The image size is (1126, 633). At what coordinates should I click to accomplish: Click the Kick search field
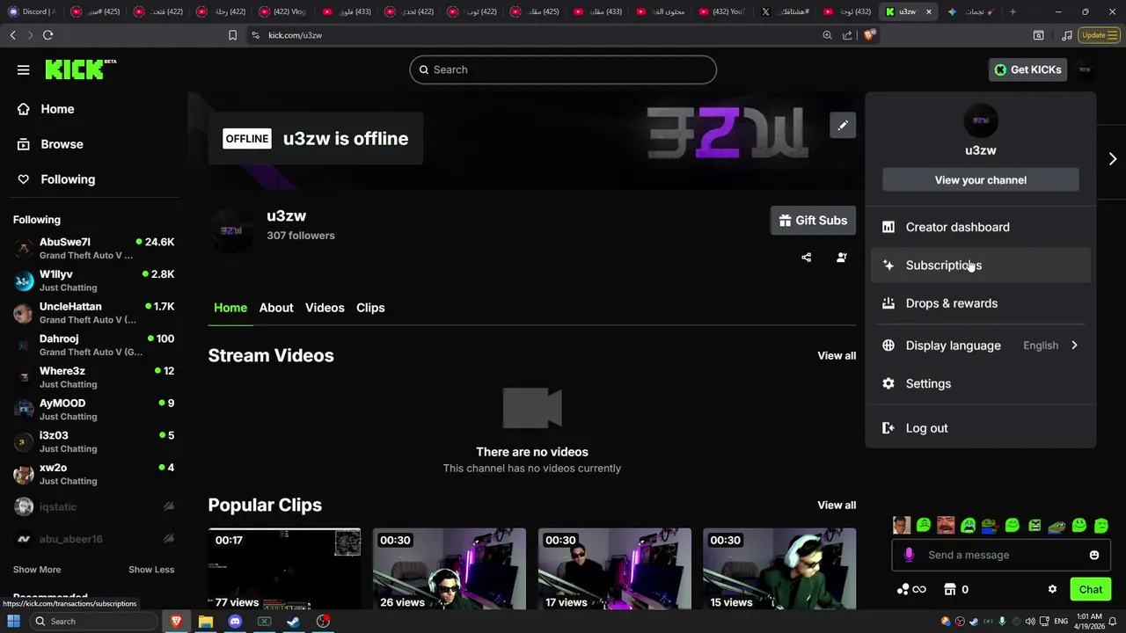point(563,69)
